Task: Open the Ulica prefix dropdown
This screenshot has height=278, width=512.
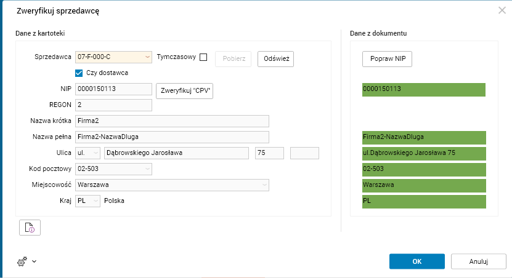Action: coord(95,153)
